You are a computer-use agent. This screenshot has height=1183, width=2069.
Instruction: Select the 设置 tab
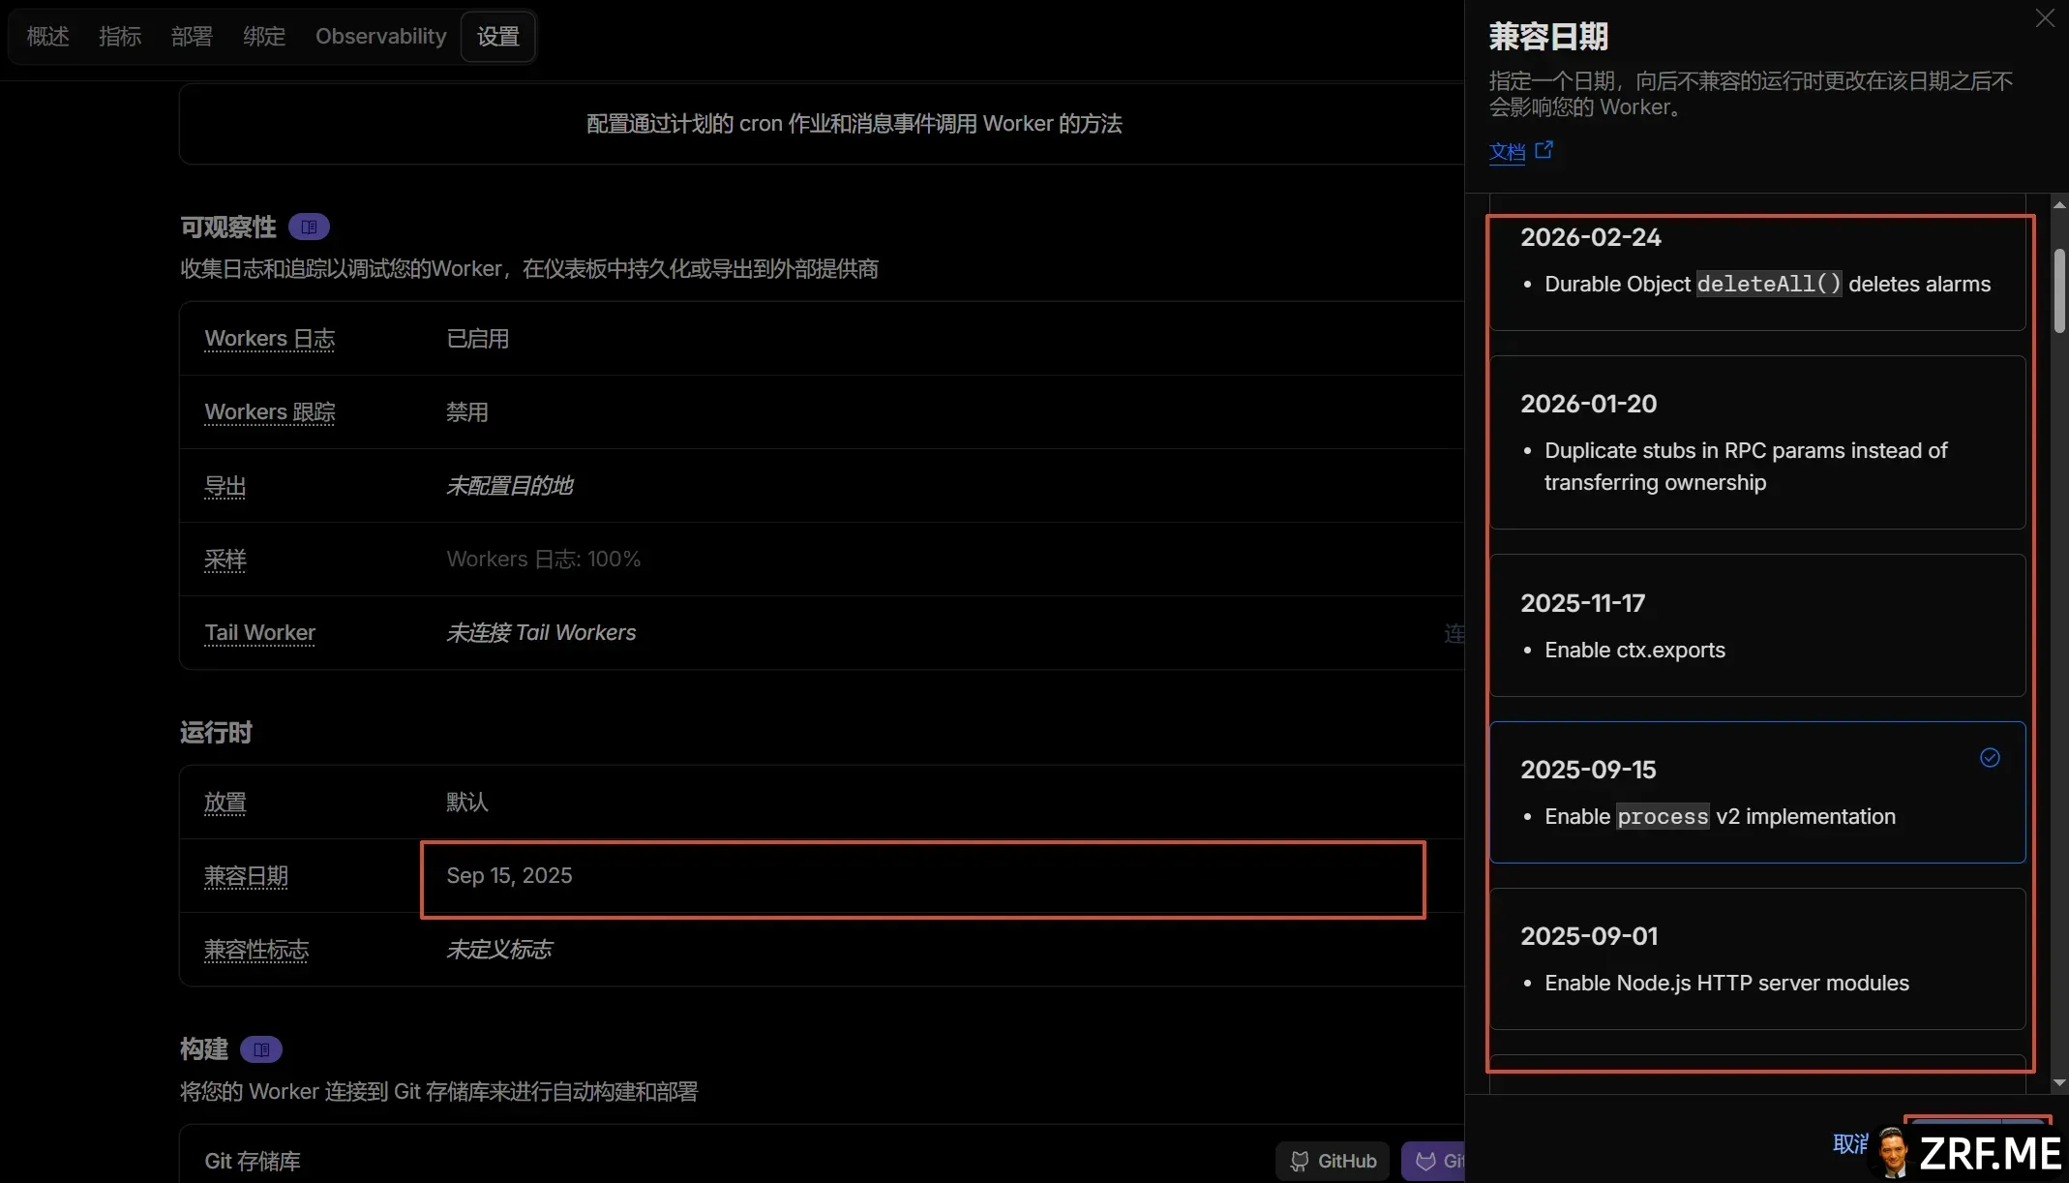coord(498,37)
